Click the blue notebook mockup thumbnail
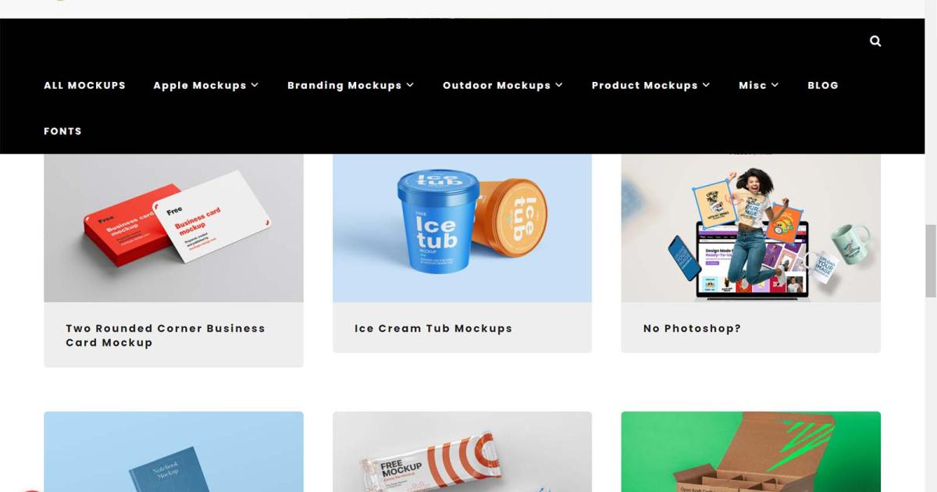The height and width of the screenshot is (492, 937). tap(173, 451)
